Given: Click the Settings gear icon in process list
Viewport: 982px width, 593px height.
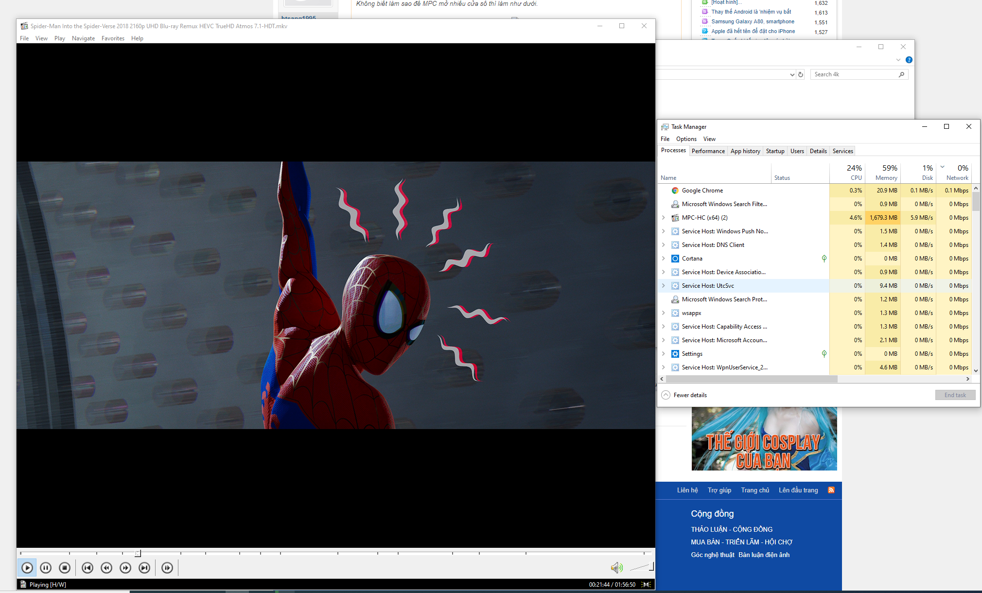Looking at the screenshot, I should 675,354.
